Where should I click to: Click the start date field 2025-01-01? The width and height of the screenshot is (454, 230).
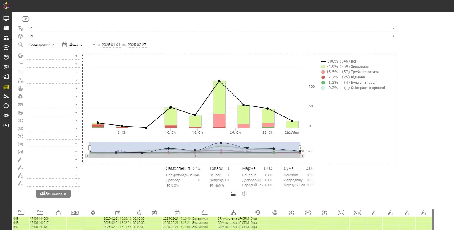click(111, 45)
